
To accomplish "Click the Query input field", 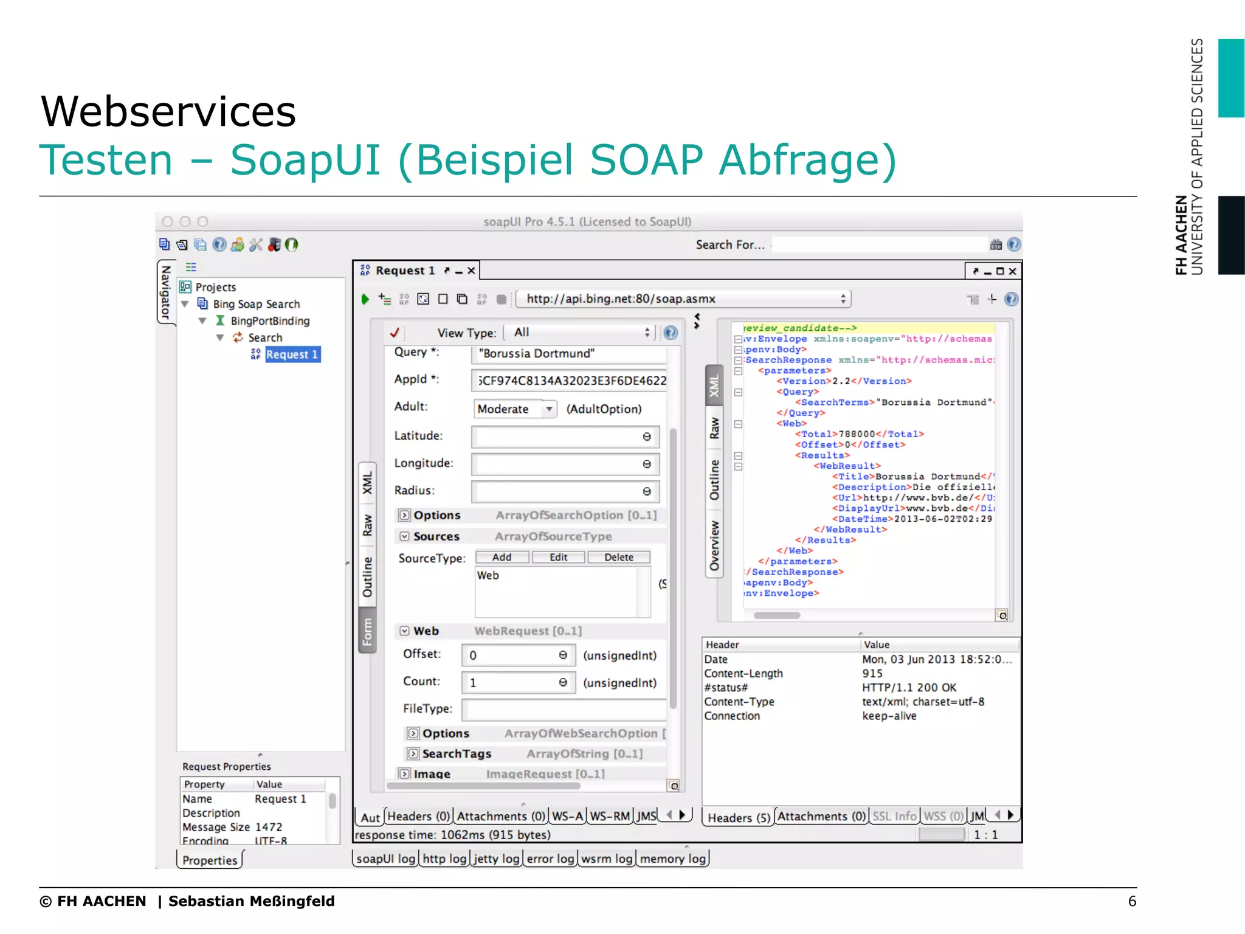I will pyautogui.click(x=569, y=354).
